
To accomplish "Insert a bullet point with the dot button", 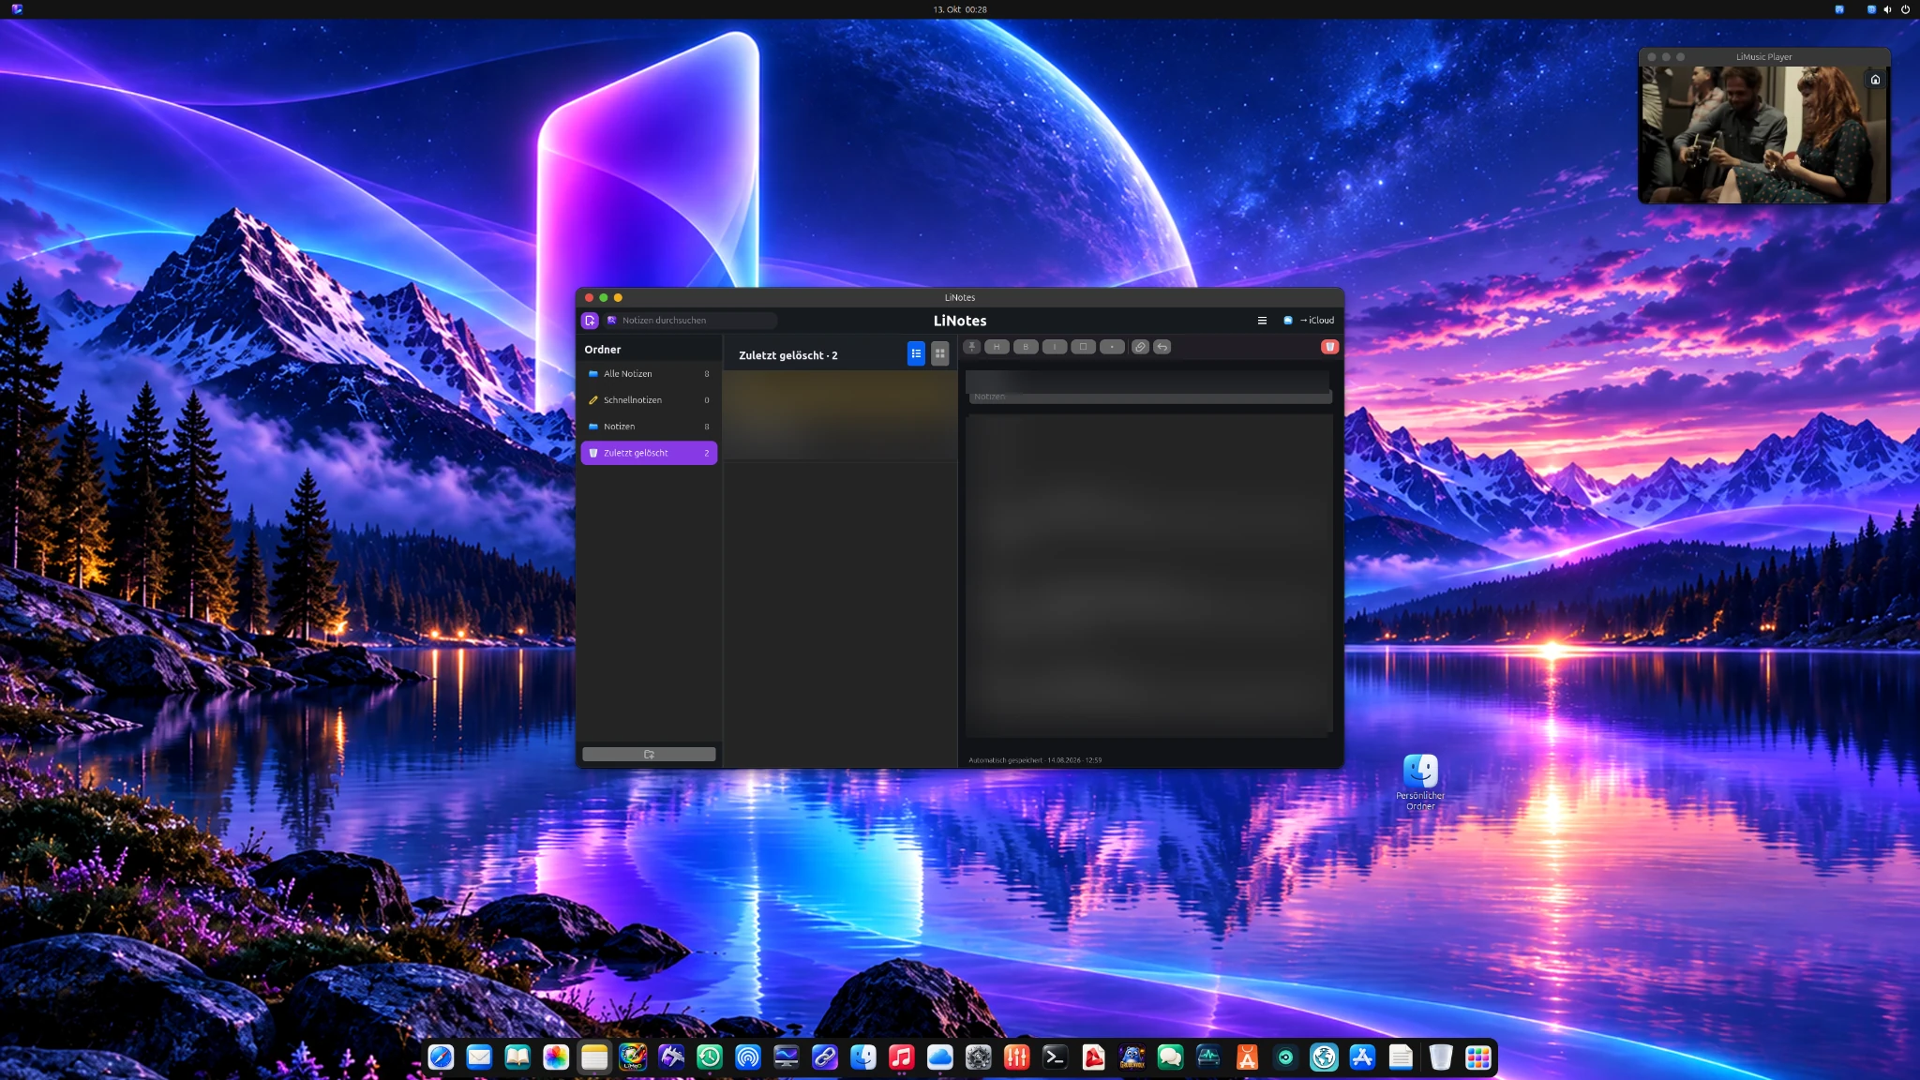I will coord(1112,347).
